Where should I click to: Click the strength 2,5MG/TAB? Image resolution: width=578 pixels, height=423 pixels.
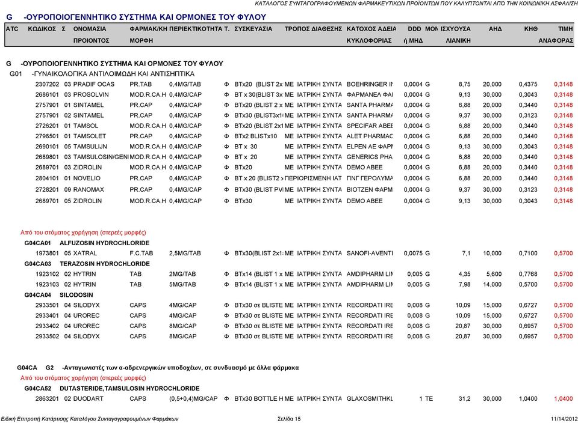(x=185, y=254)
